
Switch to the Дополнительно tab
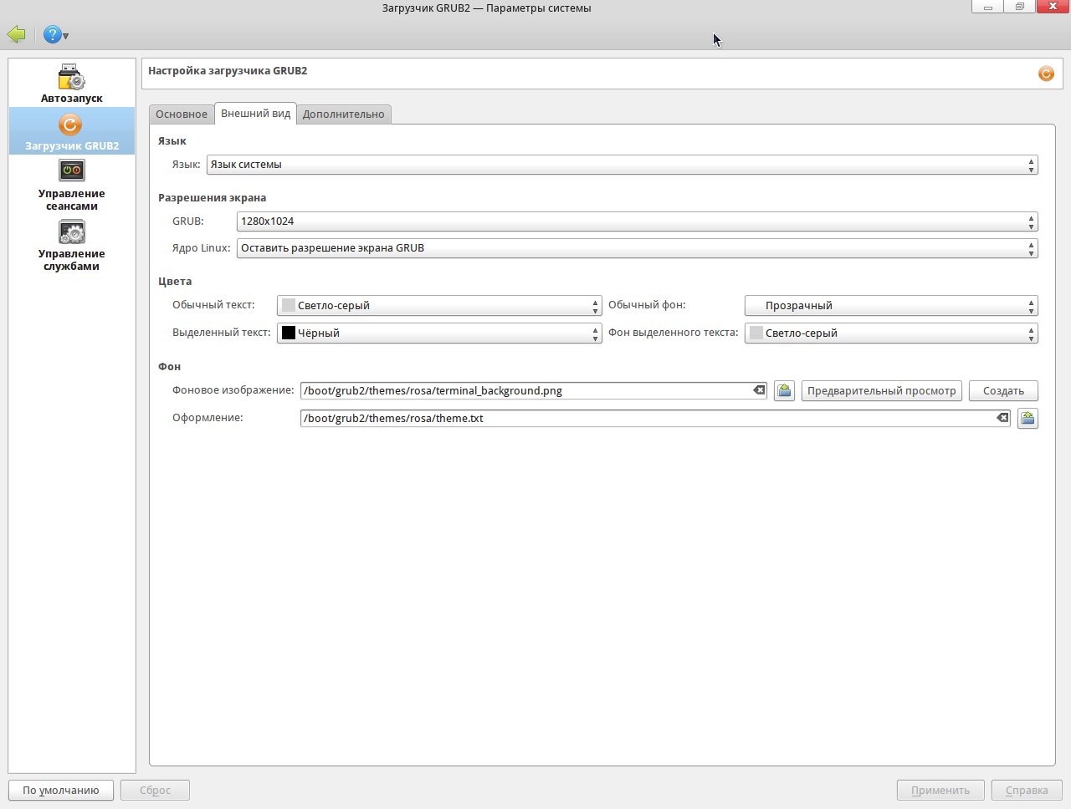pyautogui.click(x=343, y=114)
